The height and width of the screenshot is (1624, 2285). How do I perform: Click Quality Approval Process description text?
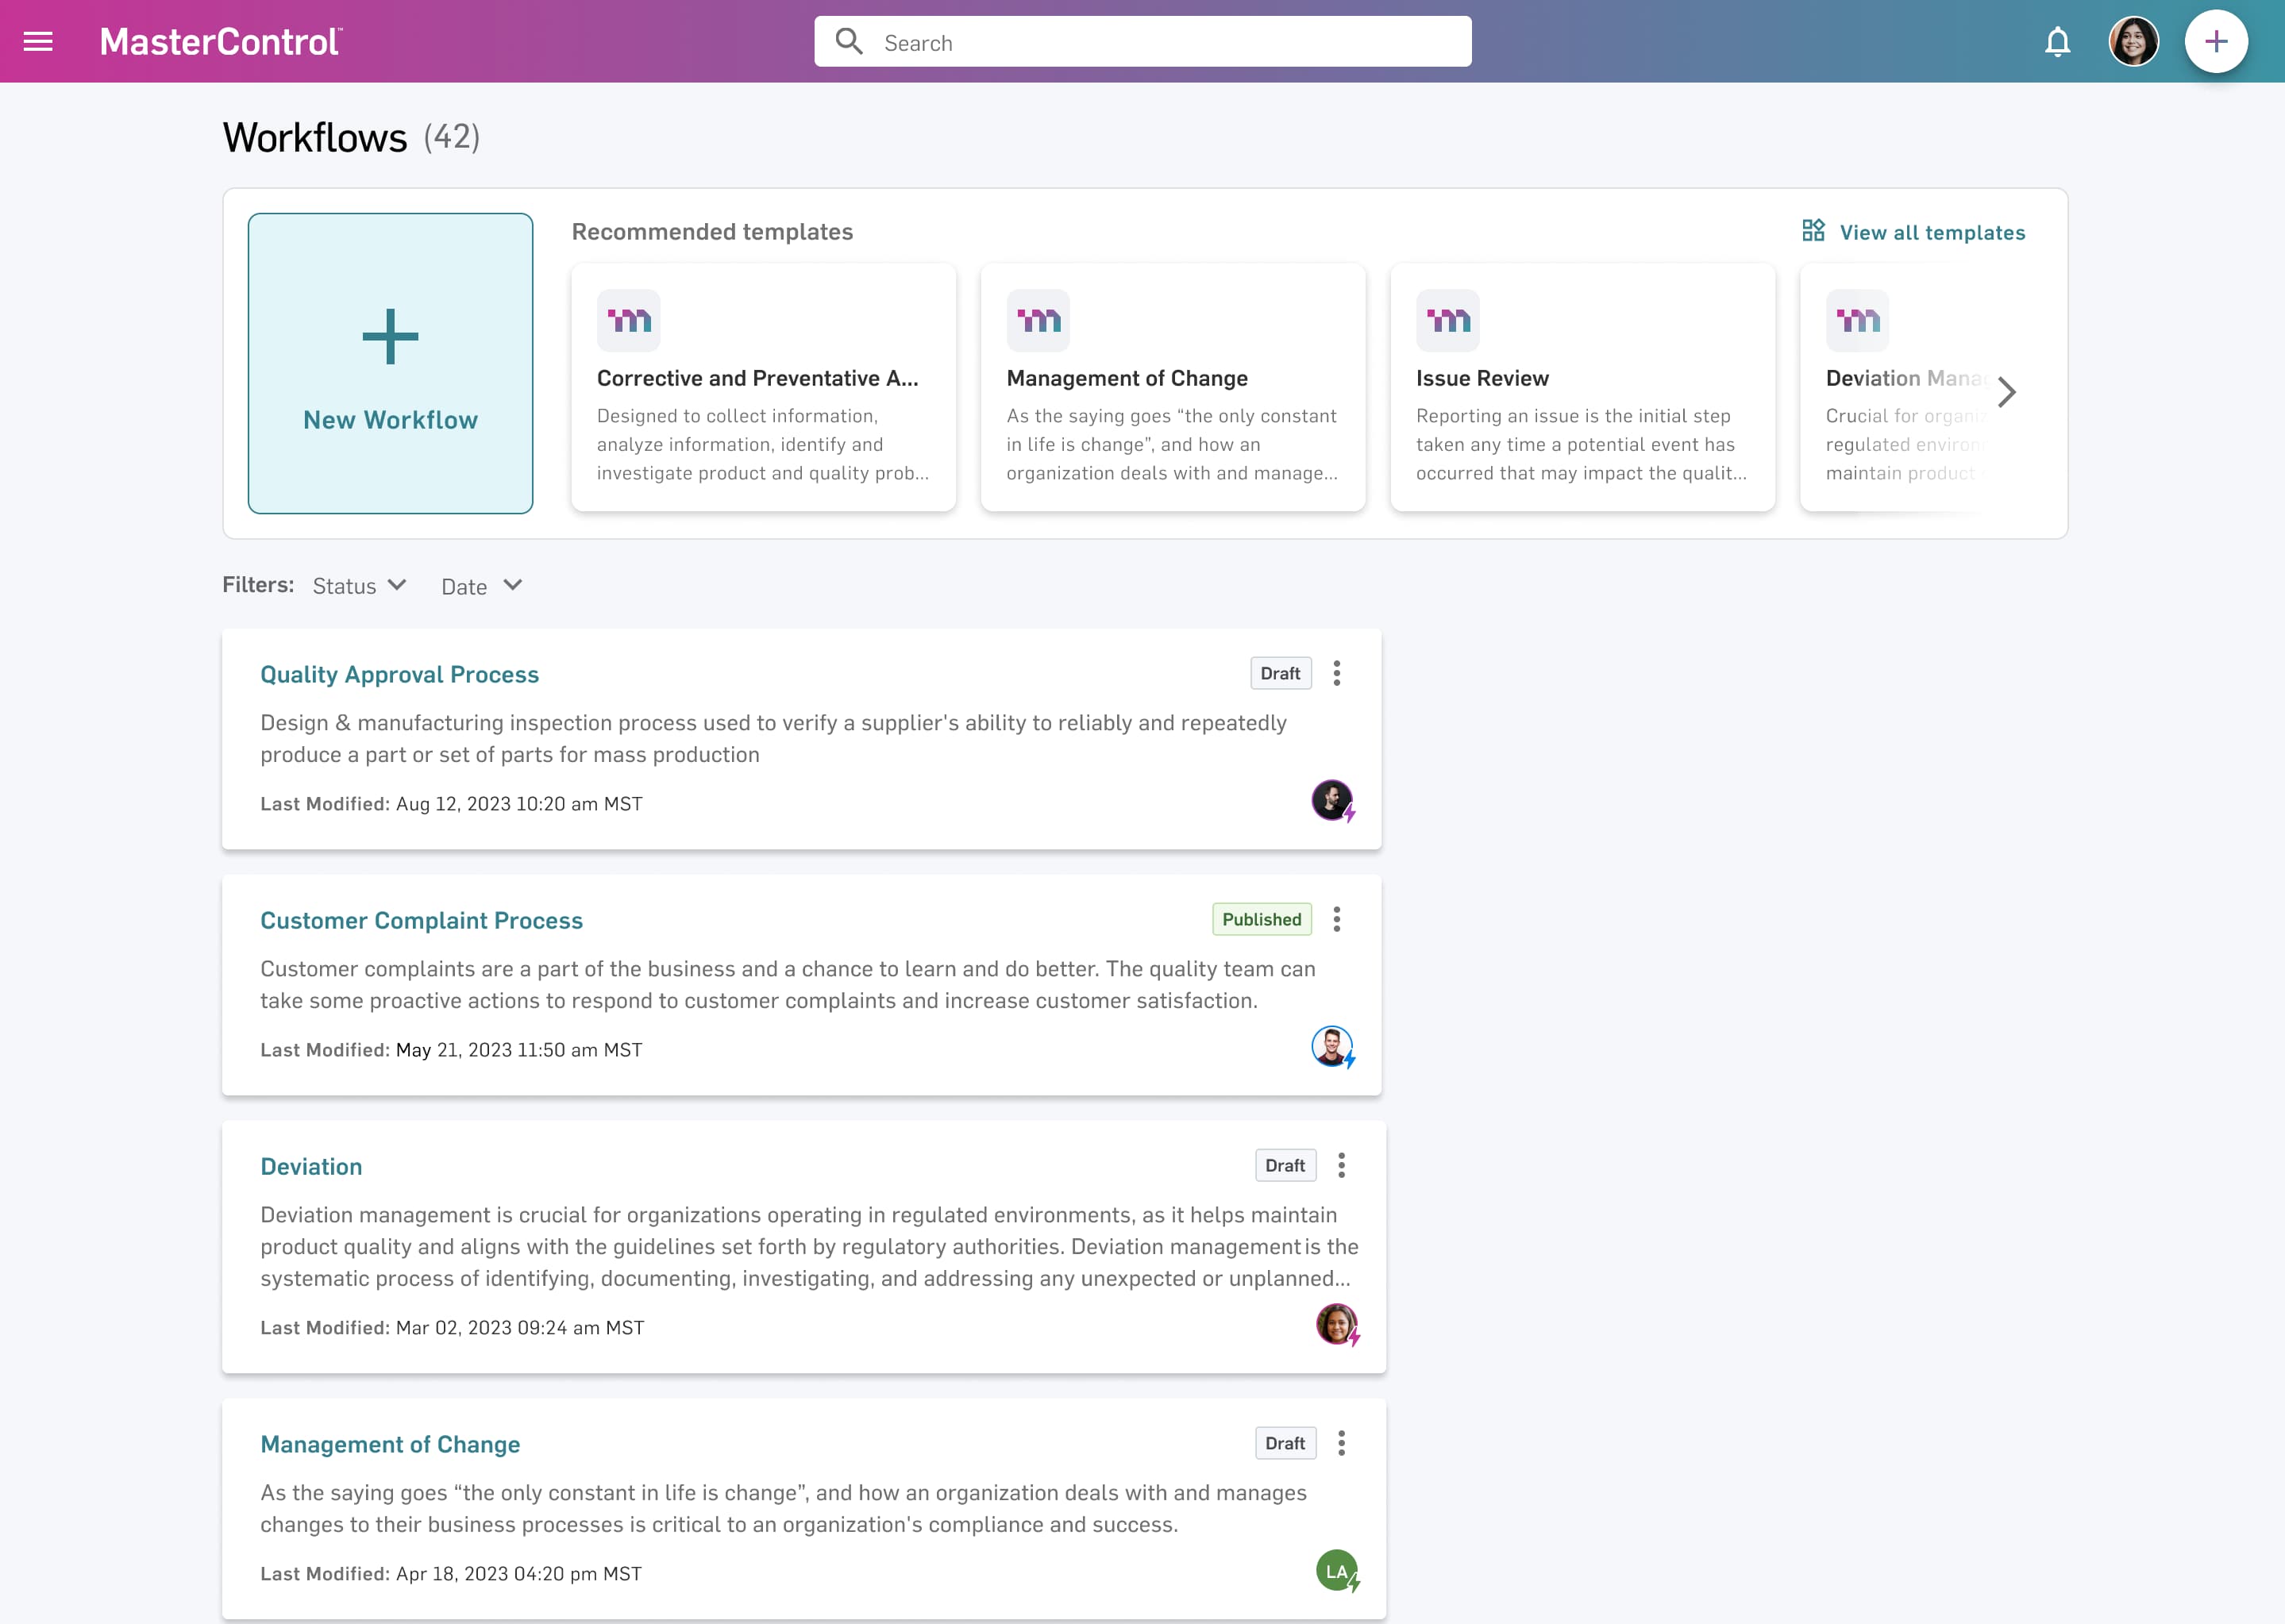pos(773,739)
